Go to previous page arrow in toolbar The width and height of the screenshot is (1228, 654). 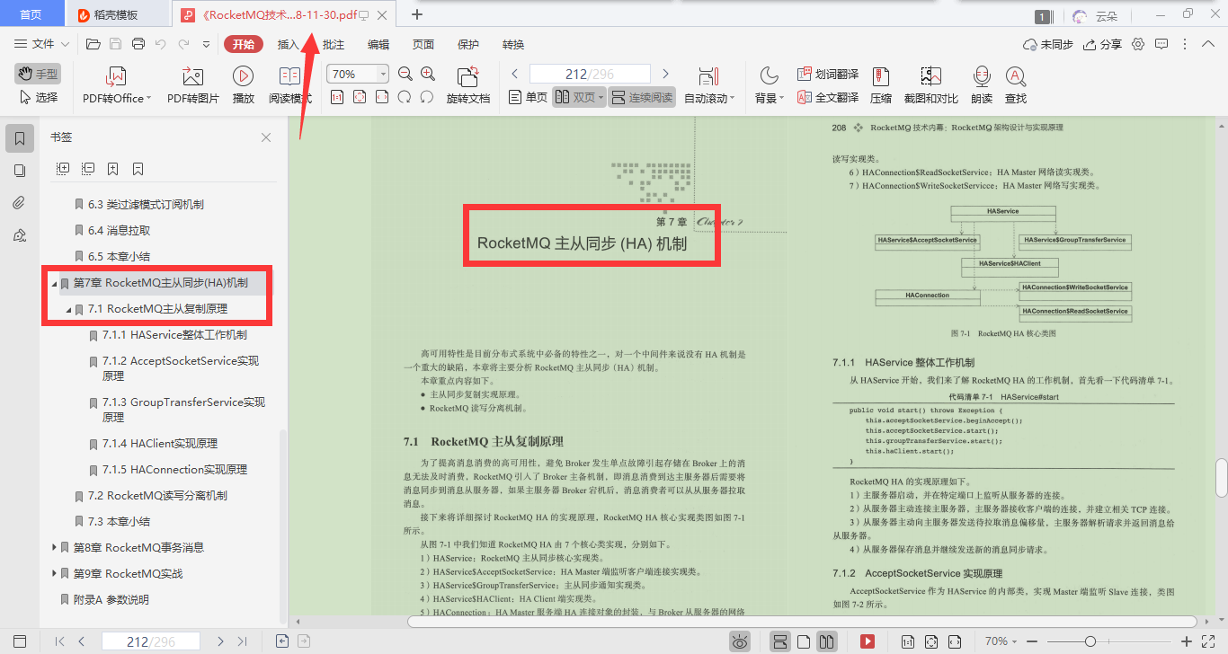pos(515,74)
